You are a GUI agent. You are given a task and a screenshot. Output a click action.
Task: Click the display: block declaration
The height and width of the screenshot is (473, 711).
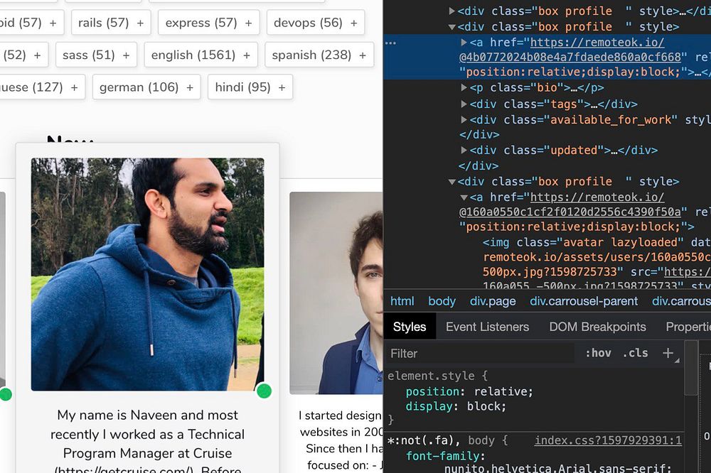pyautogui.click(x=456, y=406)
